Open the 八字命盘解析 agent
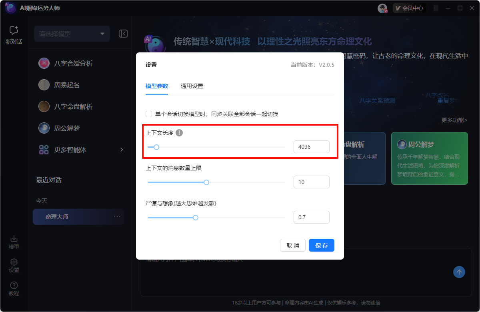The width and height of the screenshot is (480, 312). (44, 106)
